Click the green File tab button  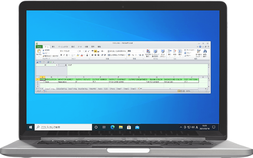[x=39, y=46]
